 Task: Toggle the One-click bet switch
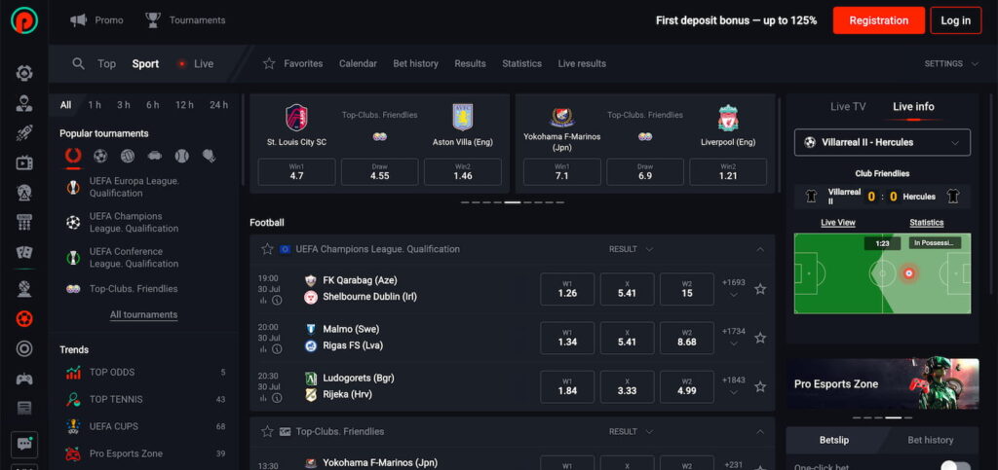(953, 467)
